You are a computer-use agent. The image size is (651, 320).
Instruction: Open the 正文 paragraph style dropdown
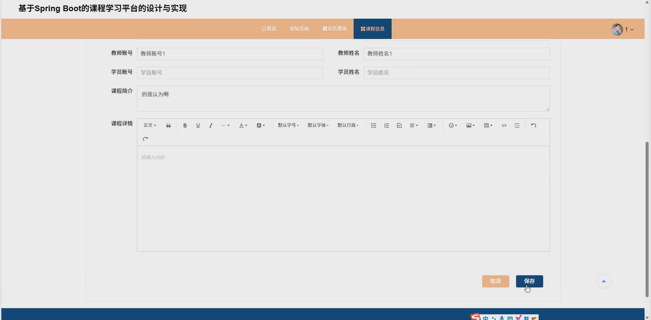click(150, 125)
